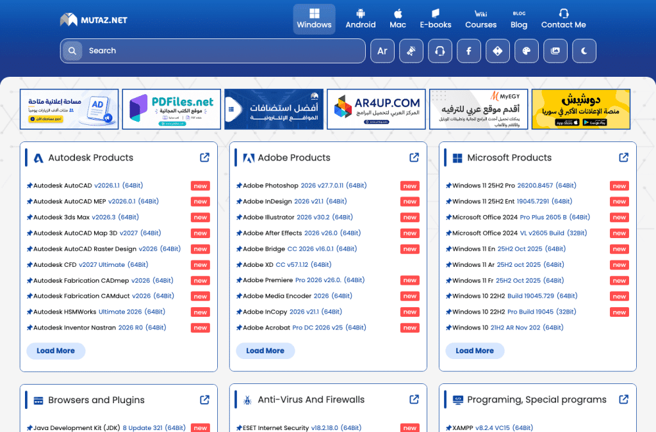656x432 pixels.
Task: Click the MUTAZ.NET logo
Action: coord(94,20)
